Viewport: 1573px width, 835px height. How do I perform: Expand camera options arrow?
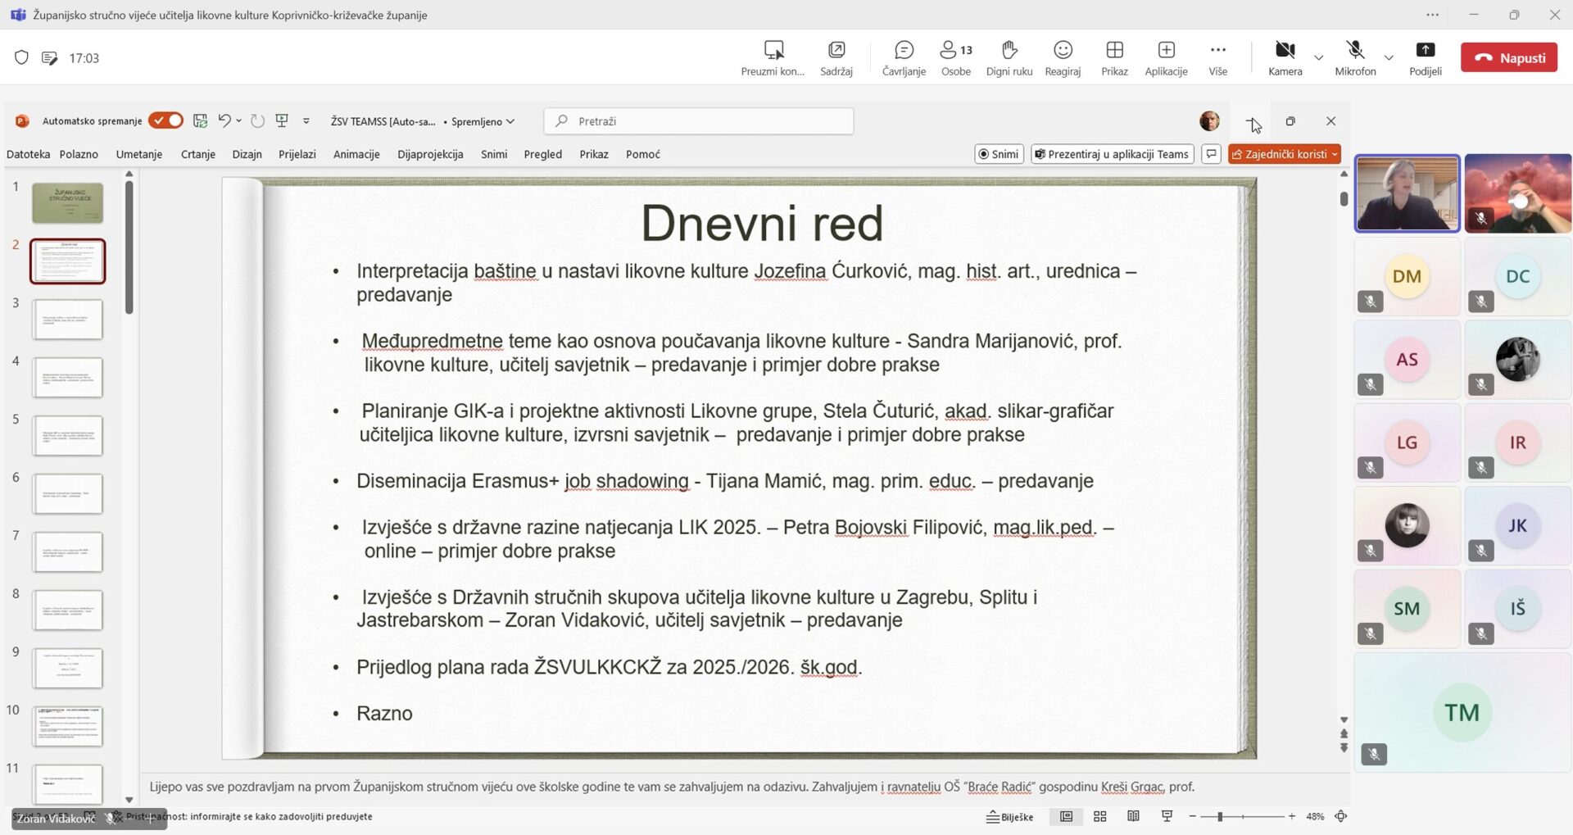1318,57
